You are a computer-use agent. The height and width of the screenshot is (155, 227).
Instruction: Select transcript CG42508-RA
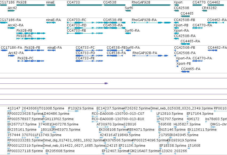tap(176, 39)
